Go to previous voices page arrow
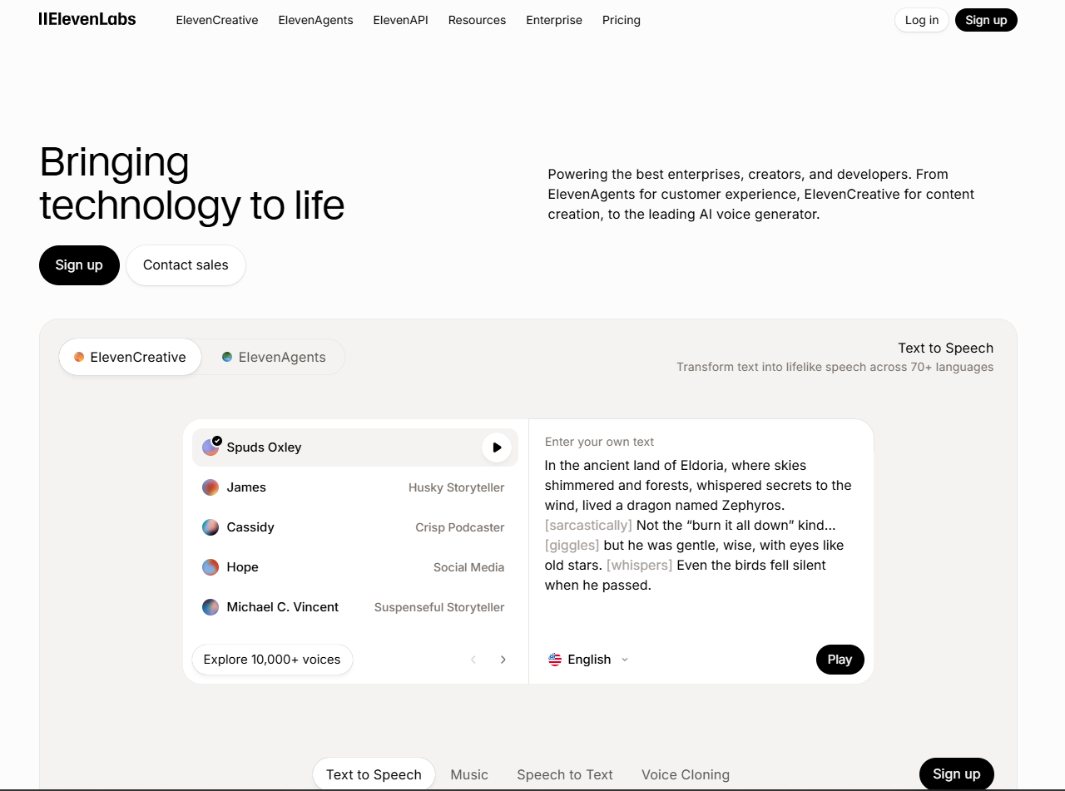The image size is (1065, 791). 473,660
